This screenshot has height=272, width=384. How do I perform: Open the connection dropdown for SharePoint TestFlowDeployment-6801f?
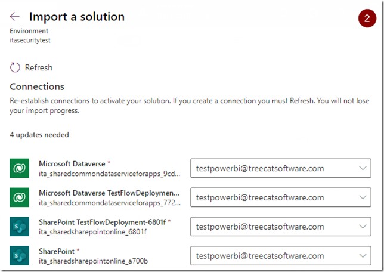click(281, 227)
